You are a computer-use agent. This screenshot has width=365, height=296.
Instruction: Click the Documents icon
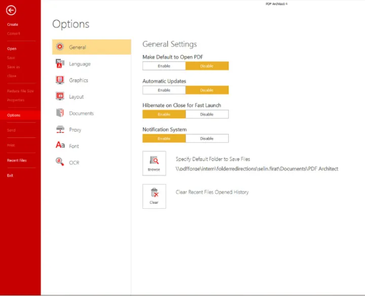coord(60,113)
